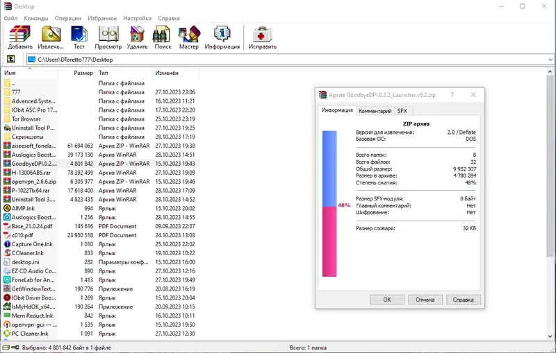Select the H-13006ABS.rar archive icon
Image resolution: width=556 pixels, height=353 pixels.
(x=7, y=173)
